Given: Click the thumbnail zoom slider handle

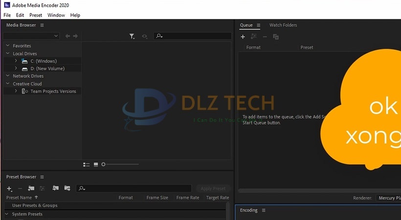Looking at the screenshot, I should click(x=103, y=164).
